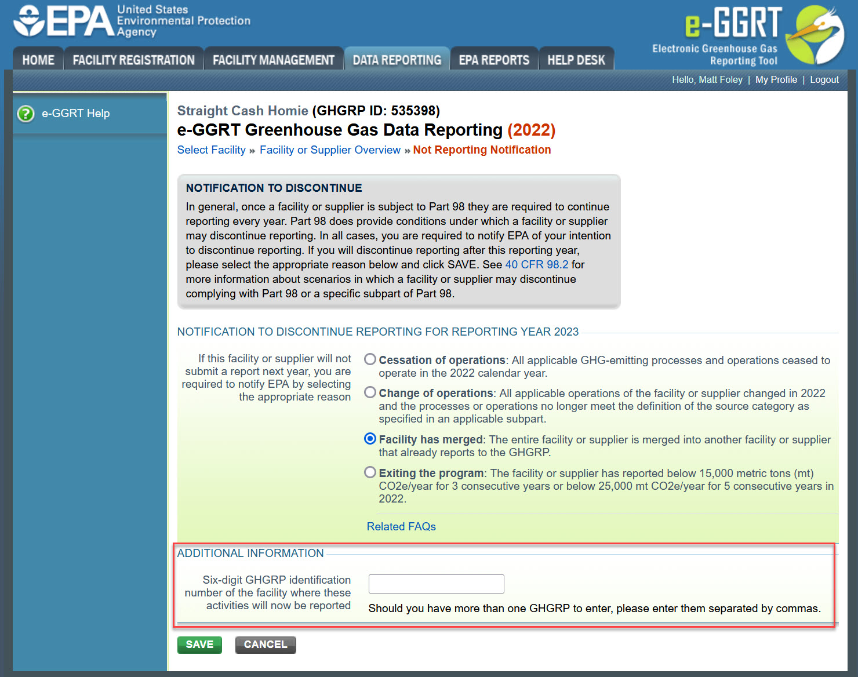The width and height of the screenshot is (858, 677).
Task: Select Exiting the program radio button
Action: [x=370, y=472]
